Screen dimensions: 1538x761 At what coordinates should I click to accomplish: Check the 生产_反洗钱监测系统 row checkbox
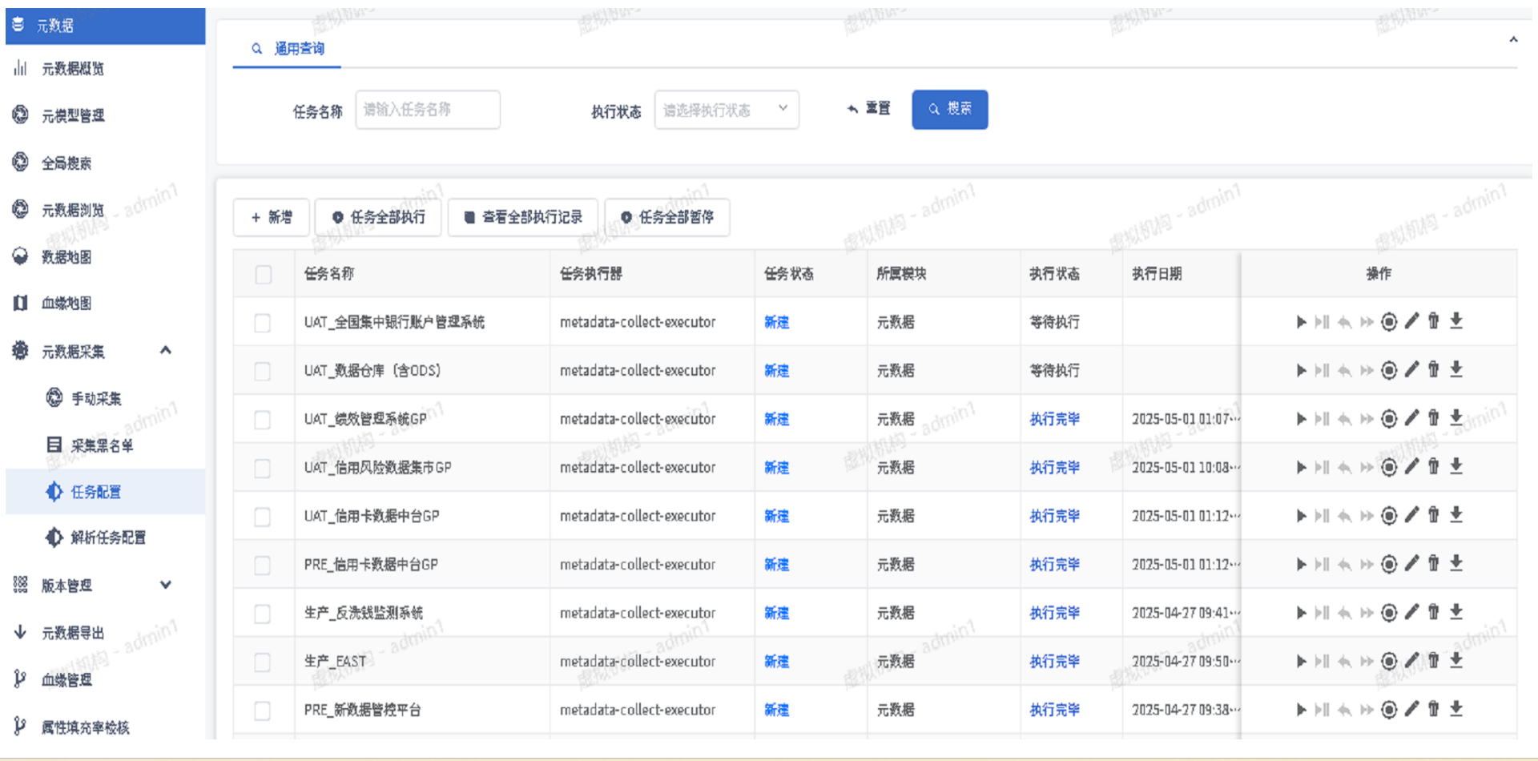(x=263, y=614)
